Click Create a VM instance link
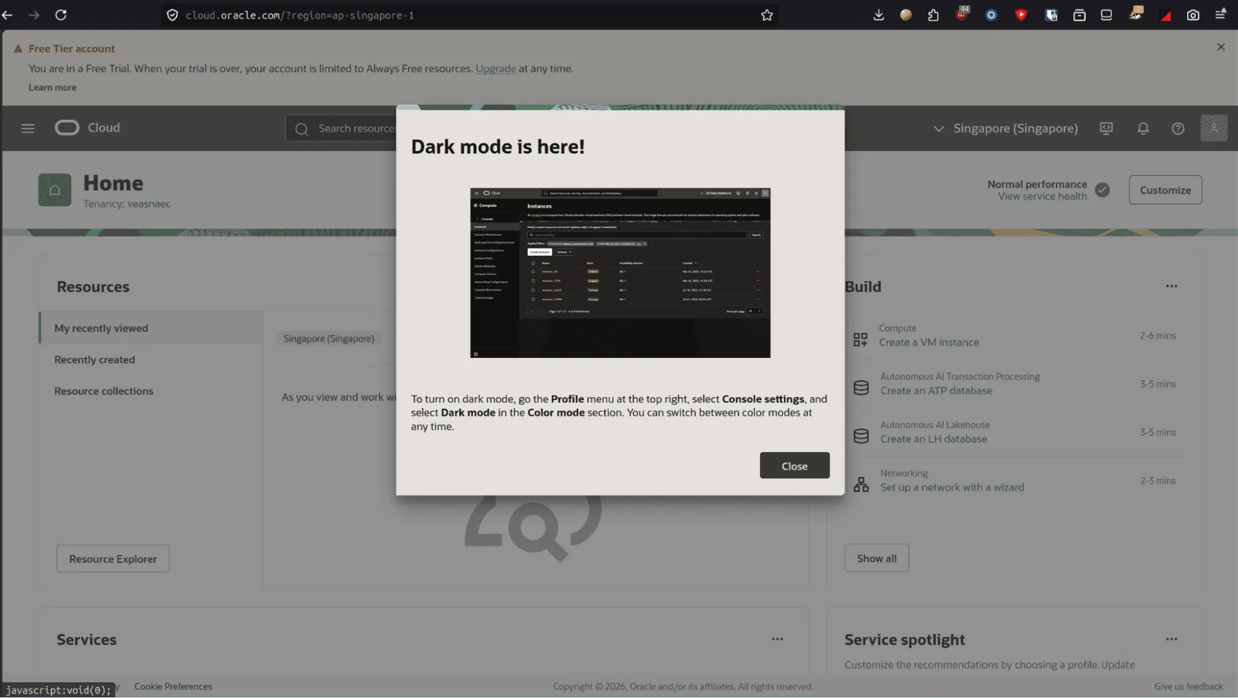1238x698 pixels. [x=929, y=342]
